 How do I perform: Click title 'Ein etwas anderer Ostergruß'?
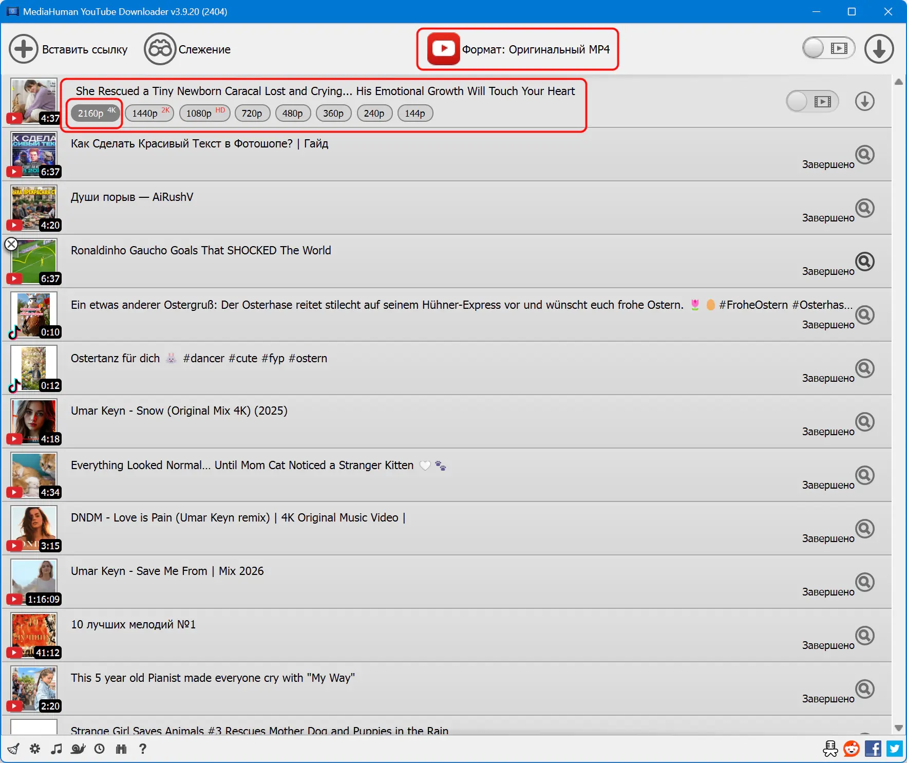point(461,305)
